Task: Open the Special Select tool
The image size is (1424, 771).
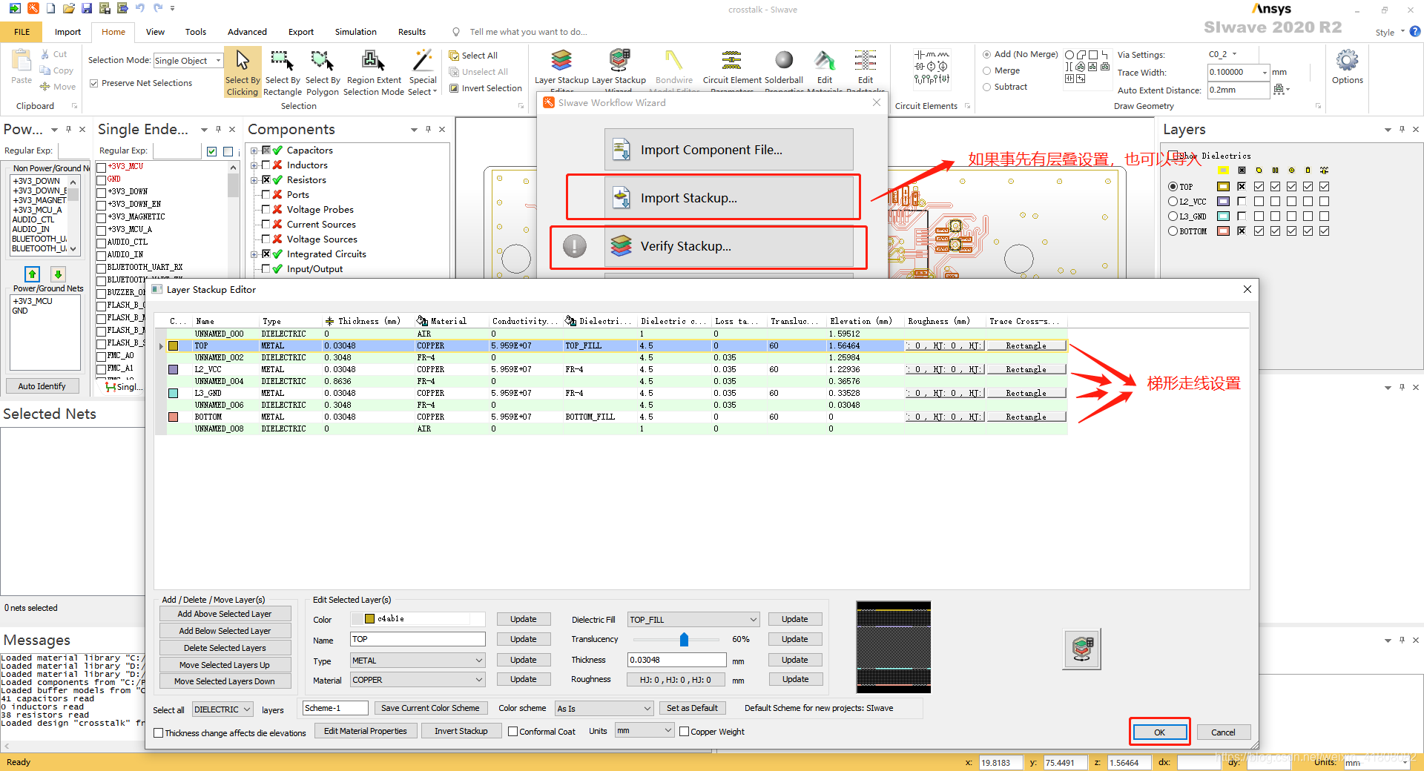Action: pos(423,72)
